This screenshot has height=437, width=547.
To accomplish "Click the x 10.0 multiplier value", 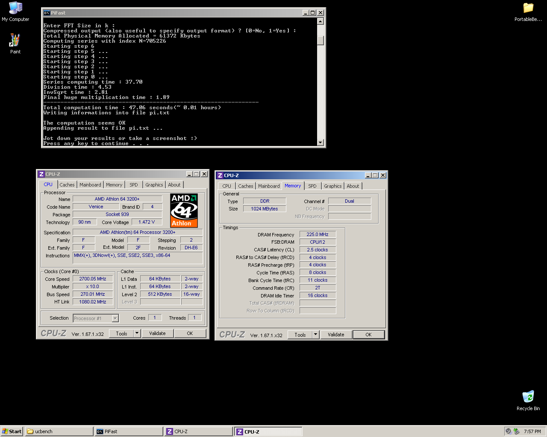I will click(93, 286).
